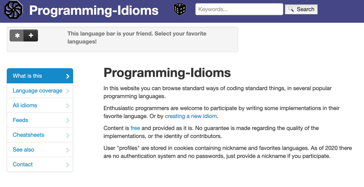
Task: Select the Contact menu item
Action: click(23, 165)
